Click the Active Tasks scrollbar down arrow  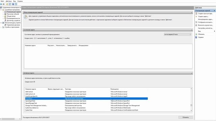click(191, 111)
